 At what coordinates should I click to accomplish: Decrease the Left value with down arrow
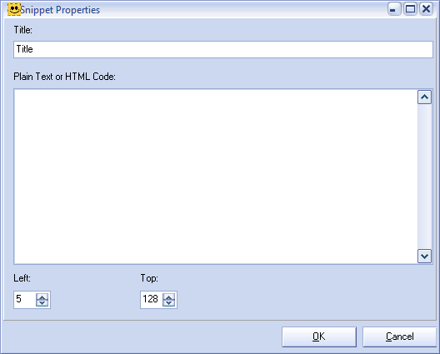point(42,303)
